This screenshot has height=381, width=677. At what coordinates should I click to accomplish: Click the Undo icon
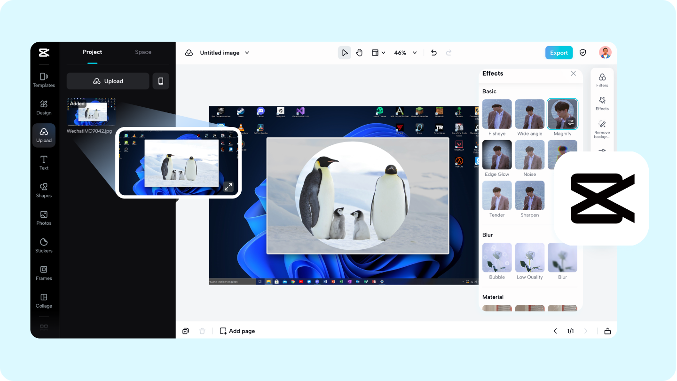(x=433, y=53)
